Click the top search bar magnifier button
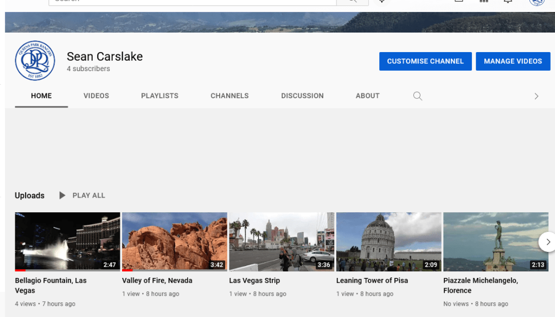The height and width of the screenshot is (317, 555). 352,2
